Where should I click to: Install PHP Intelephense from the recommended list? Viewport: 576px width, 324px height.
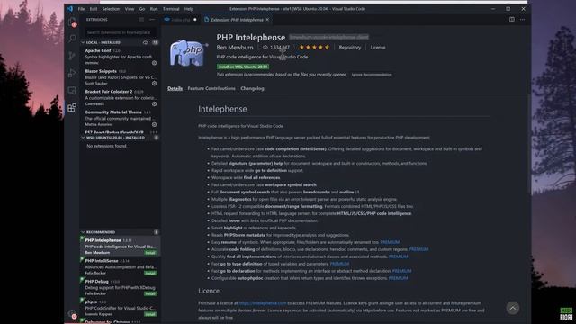pos(150,253)
